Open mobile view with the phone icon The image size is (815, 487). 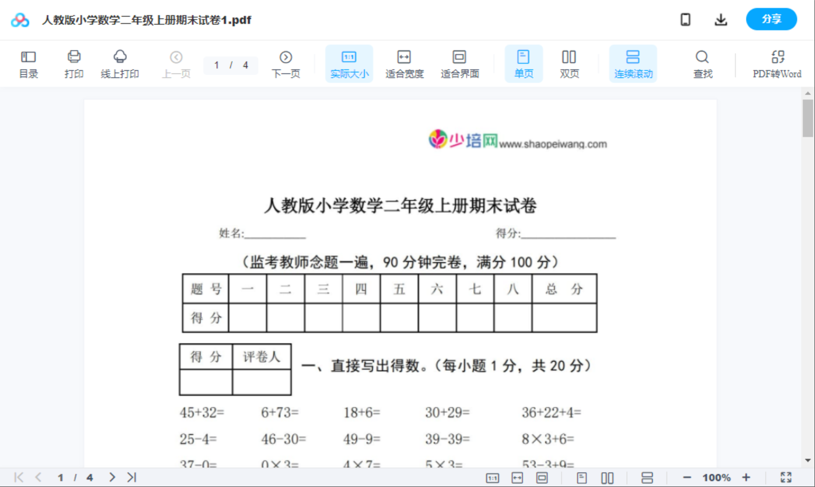685,19
